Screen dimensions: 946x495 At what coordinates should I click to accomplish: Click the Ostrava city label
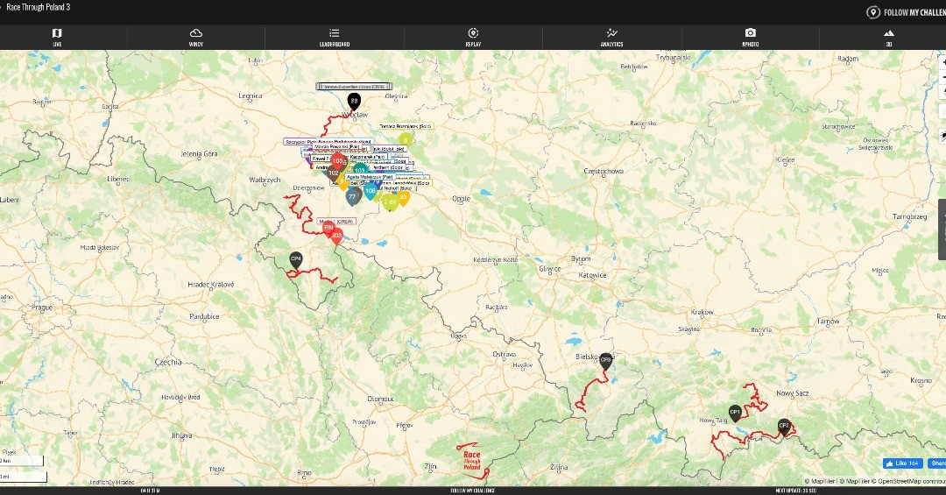click(x=504, y=354)
